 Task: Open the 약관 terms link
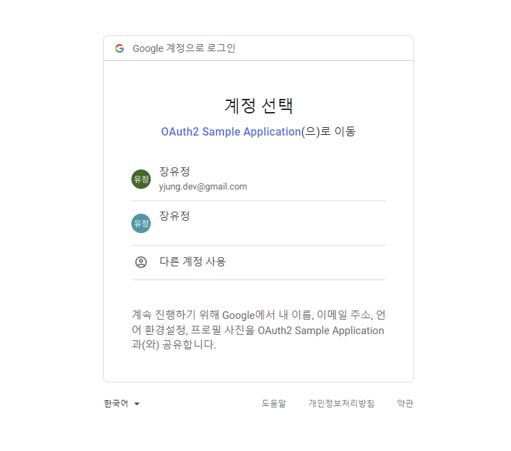(x=405, y=403)
